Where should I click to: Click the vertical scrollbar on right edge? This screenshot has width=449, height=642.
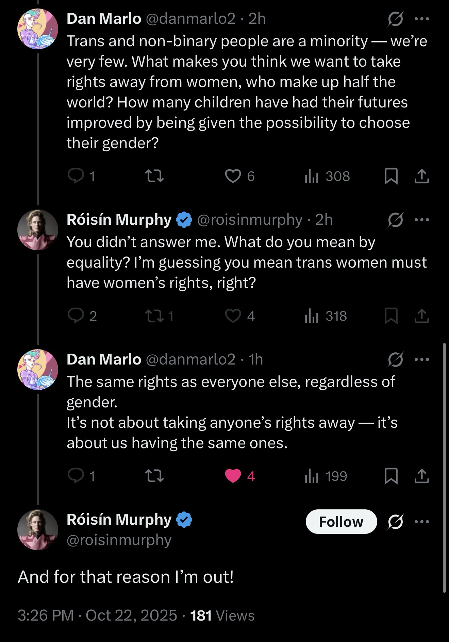[444, 468]
